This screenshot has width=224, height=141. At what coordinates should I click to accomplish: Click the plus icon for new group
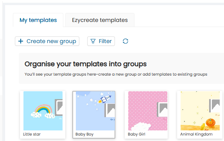click(21, 41)
